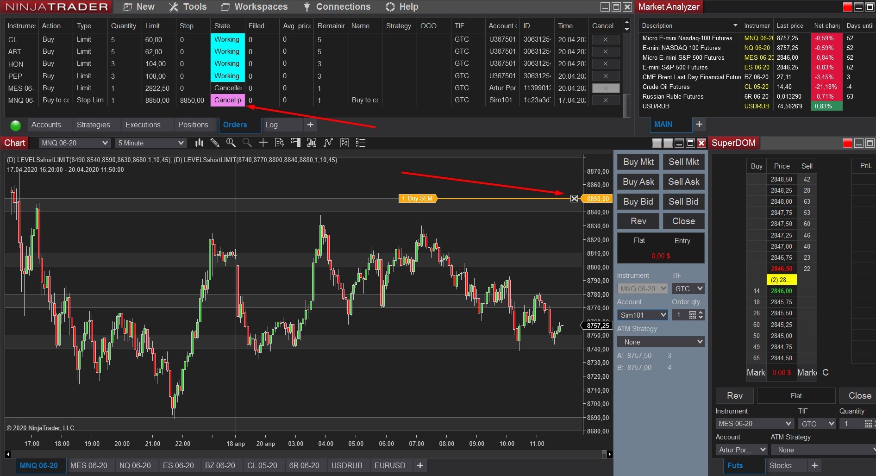
Task: Switch to the Stocks tab in SuperDOM
Action: click(x=781, y=465)
